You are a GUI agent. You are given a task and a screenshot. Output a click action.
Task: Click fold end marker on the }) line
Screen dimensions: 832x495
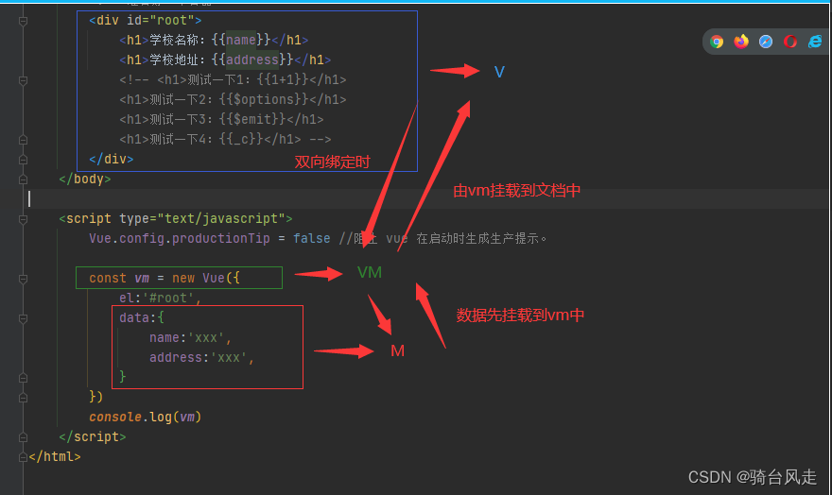[23, 398]
